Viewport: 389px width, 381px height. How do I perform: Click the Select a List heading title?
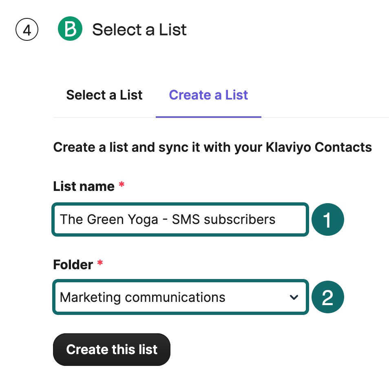coord(139,29)
